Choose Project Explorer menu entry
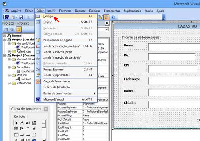This screenshot has width=200, height=141. pos(66,70)
